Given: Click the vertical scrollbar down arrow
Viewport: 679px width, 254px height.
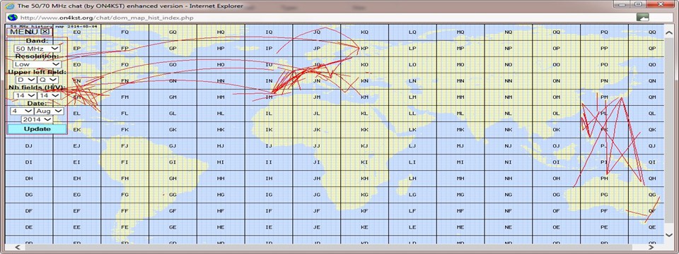Looking at the screenshot, I should (x=669, y=235).
